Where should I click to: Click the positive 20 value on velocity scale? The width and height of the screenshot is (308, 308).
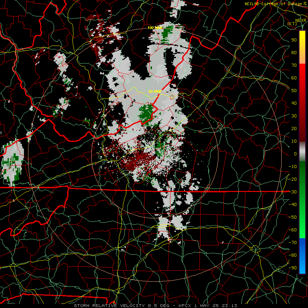pos(294,128)
